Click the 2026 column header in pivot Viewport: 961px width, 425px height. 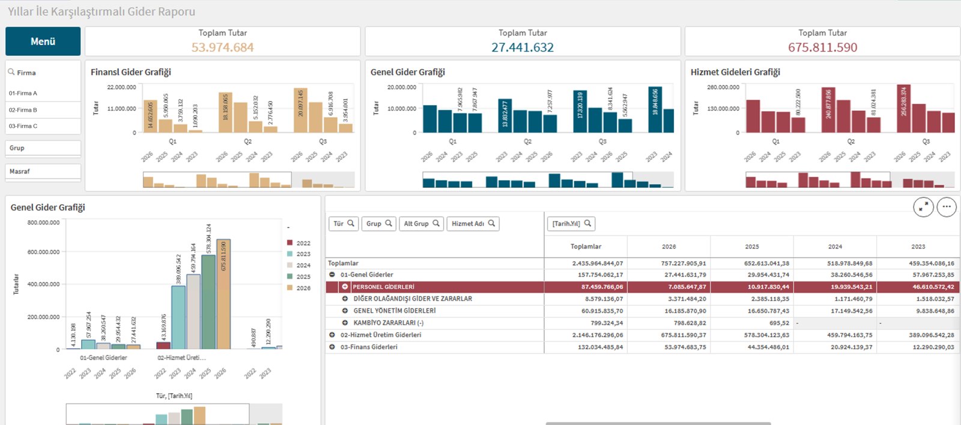pyautogui.click(x=669, y=247)
